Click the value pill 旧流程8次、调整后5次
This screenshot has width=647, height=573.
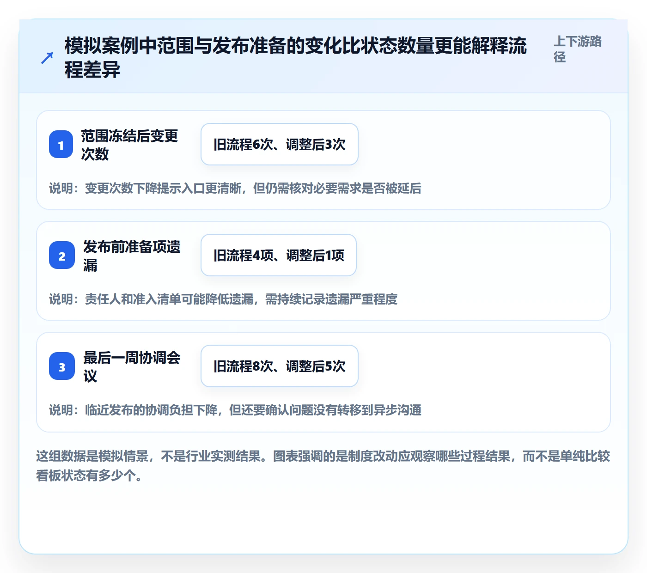(x=280, y=366)
